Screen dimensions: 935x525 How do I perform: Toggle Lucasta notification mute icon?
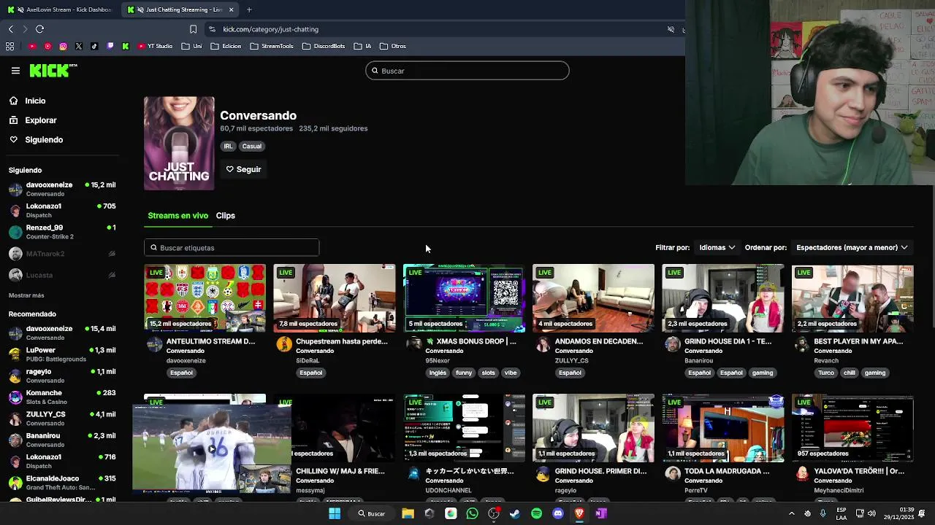(x=112, y=275)
